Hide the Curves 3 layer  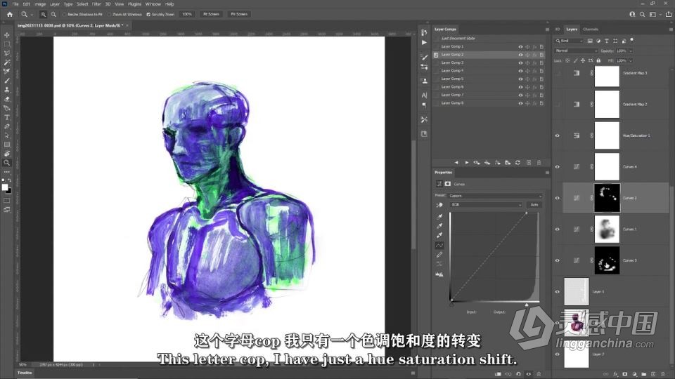[x=557, y=260]
